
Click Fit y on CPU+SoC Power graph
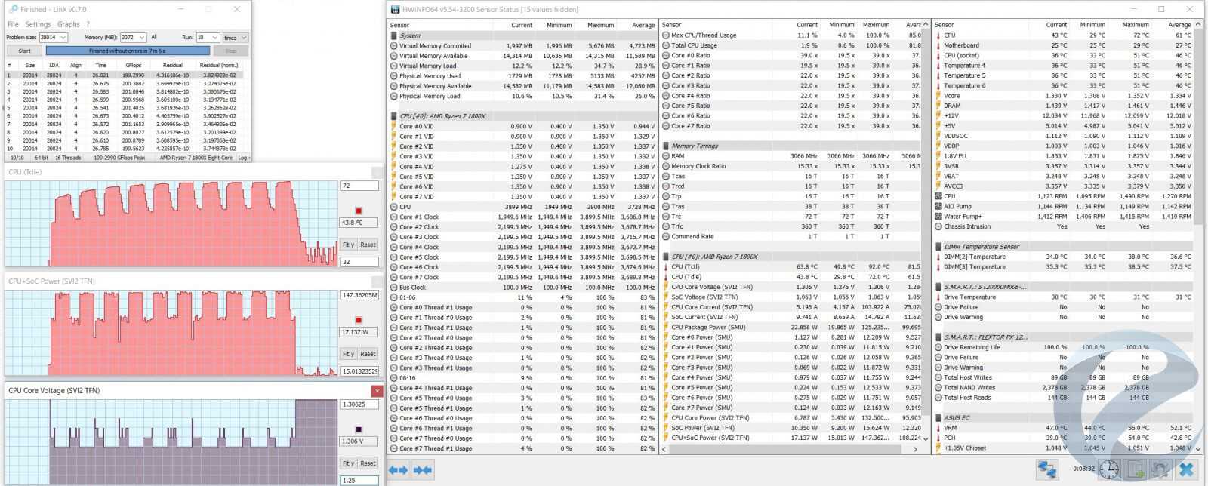click(x=348, y=354)
